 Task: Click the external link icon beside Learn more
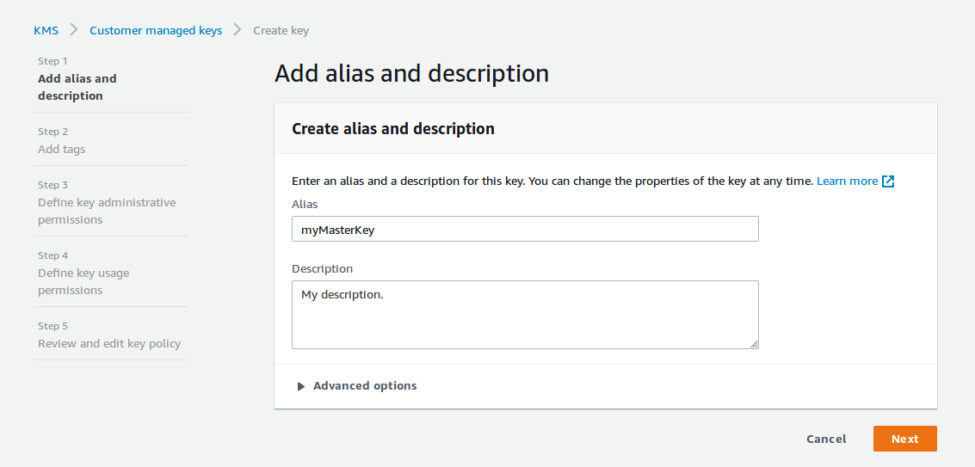tap(889, 181)
